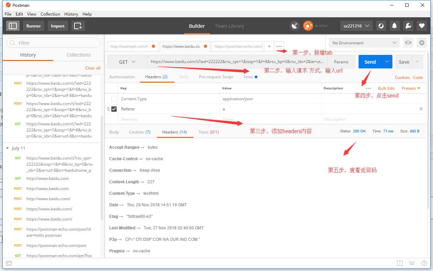433x271 pixels.
Task: Click the interceptor satellite icon
Action: point(295,26)
